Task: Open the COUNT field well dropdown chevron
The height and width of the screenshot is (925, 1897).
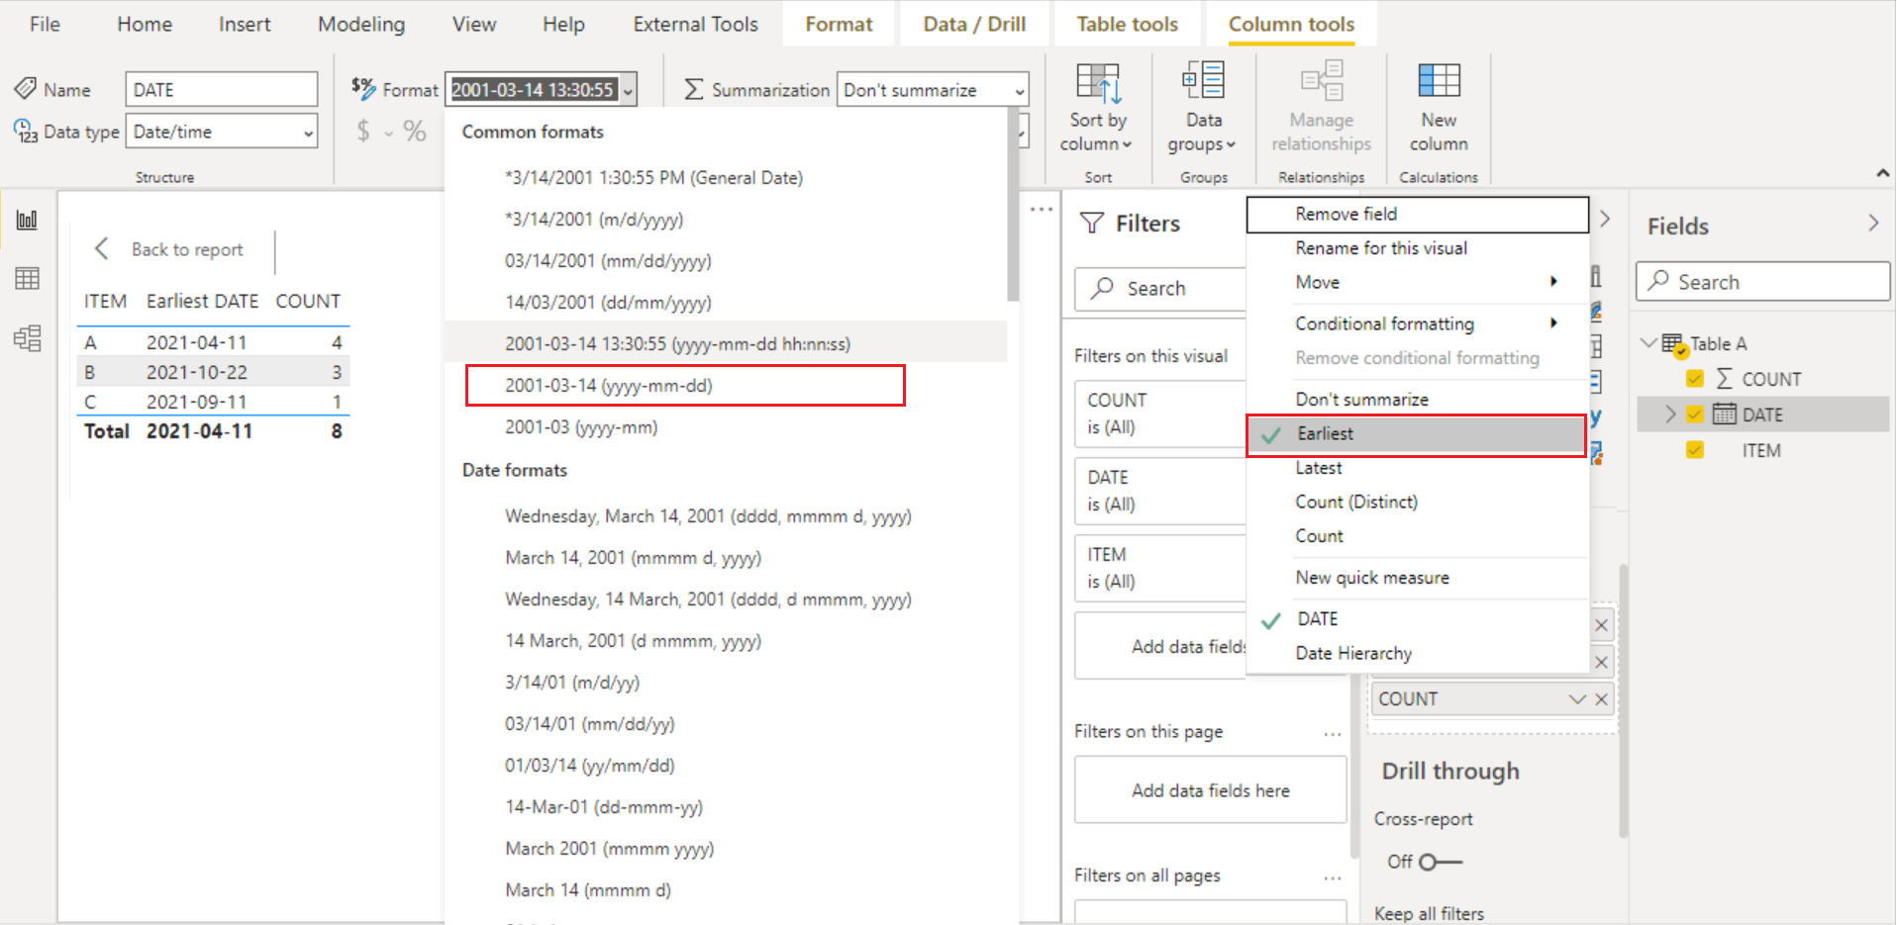Action: [1576, 699]
